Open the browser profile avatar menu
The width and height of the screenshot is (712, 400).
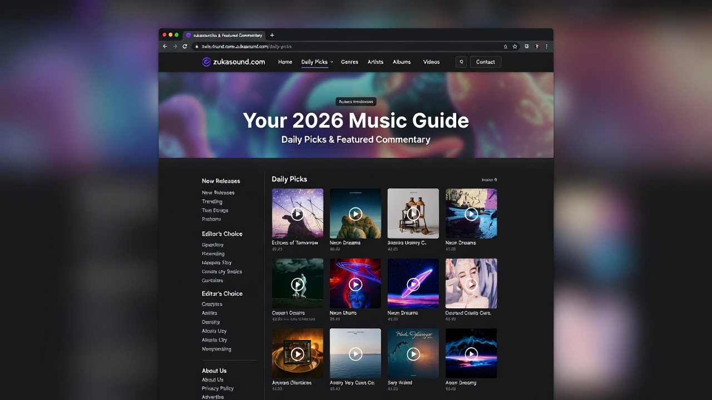(x=537, y=47)
